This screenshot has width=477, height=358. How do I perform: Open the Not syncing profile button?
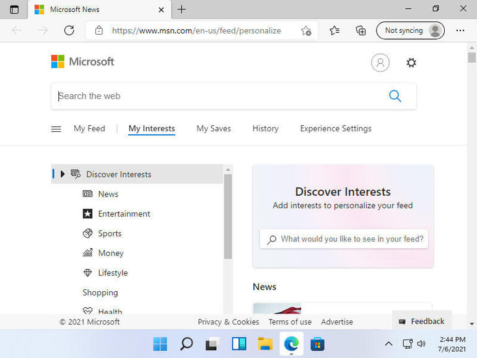point(410,30)
